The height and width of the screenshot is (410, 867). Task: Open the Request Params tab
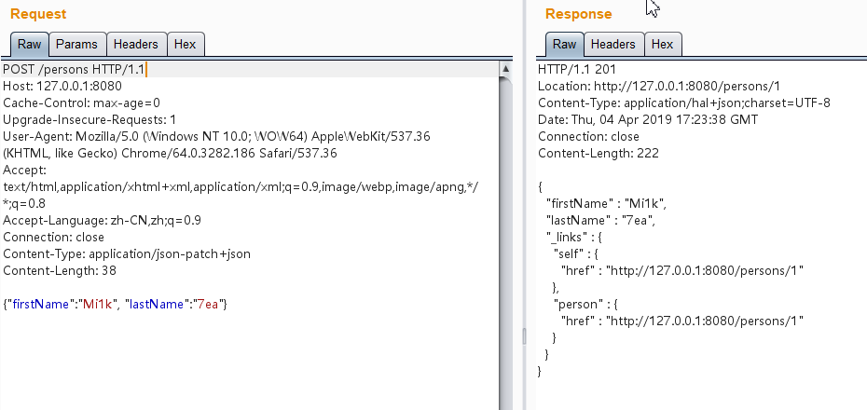[76, 44]
